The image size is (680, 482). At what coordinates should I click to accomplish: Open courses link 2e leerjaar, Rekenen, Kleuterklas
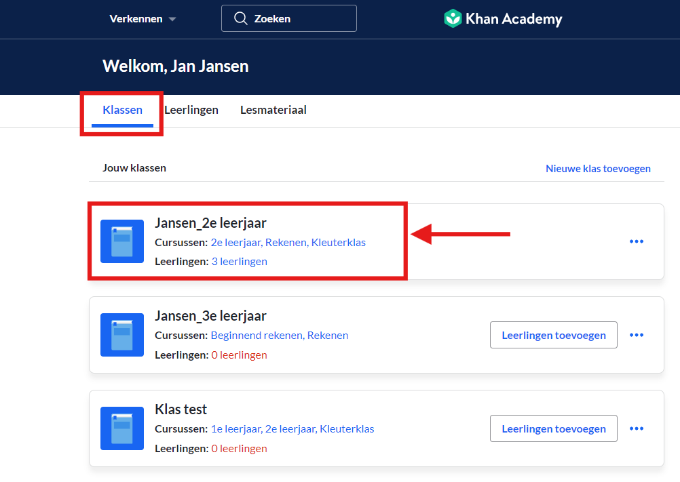pyautogui.click(x=288, y=243)
